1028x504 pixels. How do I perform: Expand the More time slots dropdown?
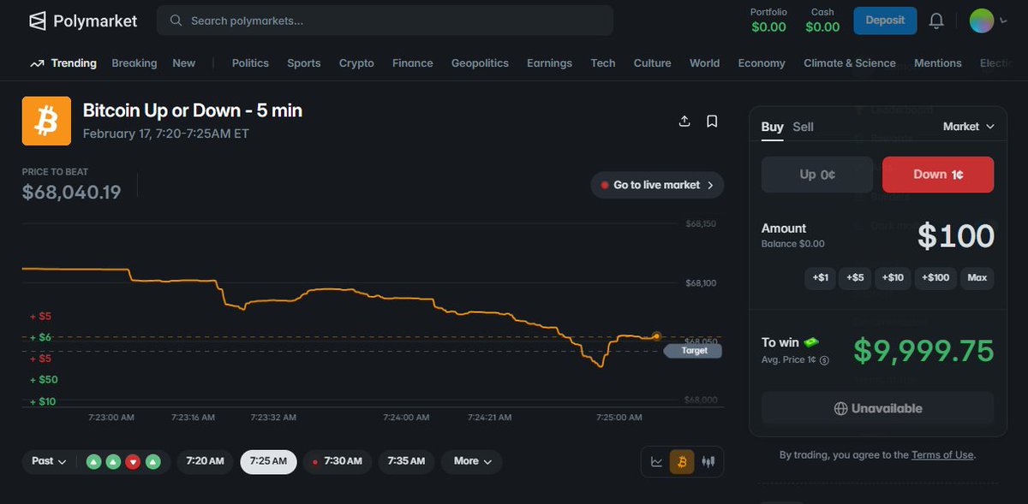click(472, 461)
